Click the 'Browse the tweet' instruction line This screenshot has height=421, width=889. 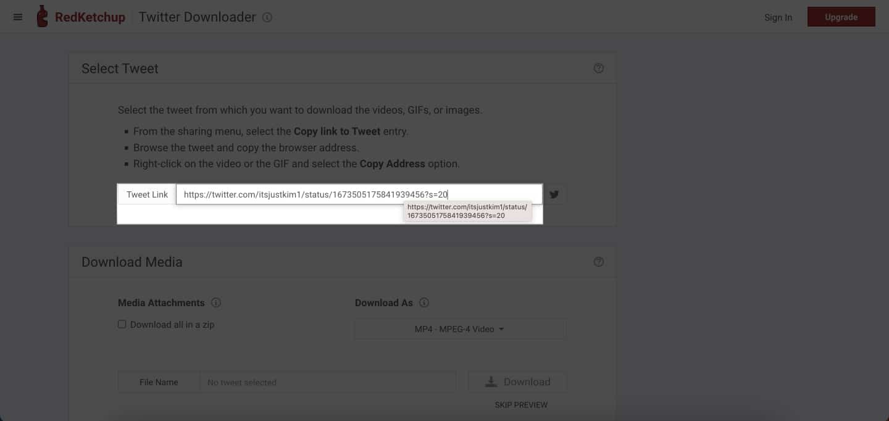tap(246, 148)
